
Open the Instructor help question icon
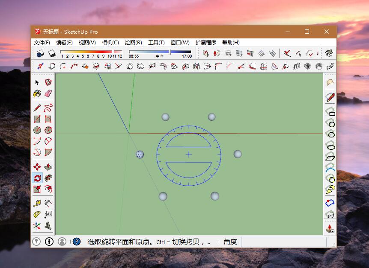77,242
